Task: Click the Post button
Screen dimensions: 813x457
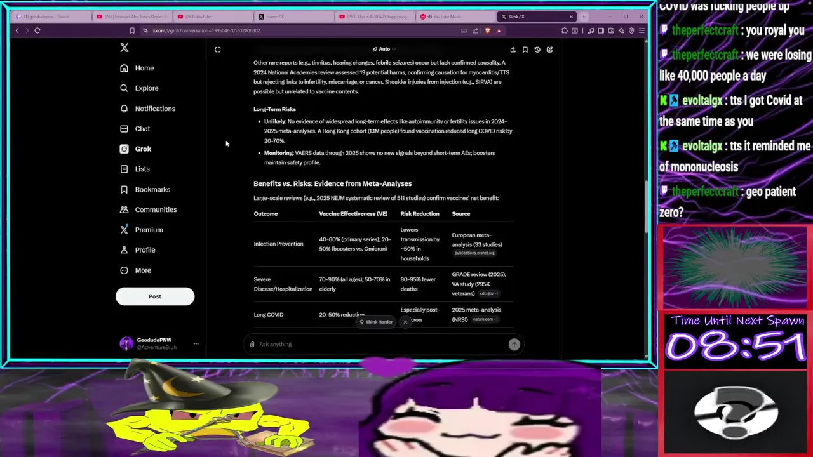Action: pyautogui.click(x=155, y=296)
